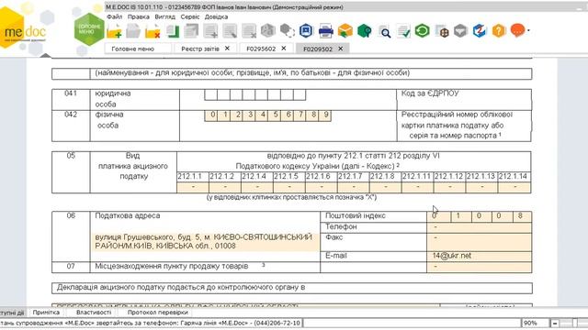Viewport: 588px width, 330px height.
Task: Click the delete folder icon with red X
Action: pos(153,31)
